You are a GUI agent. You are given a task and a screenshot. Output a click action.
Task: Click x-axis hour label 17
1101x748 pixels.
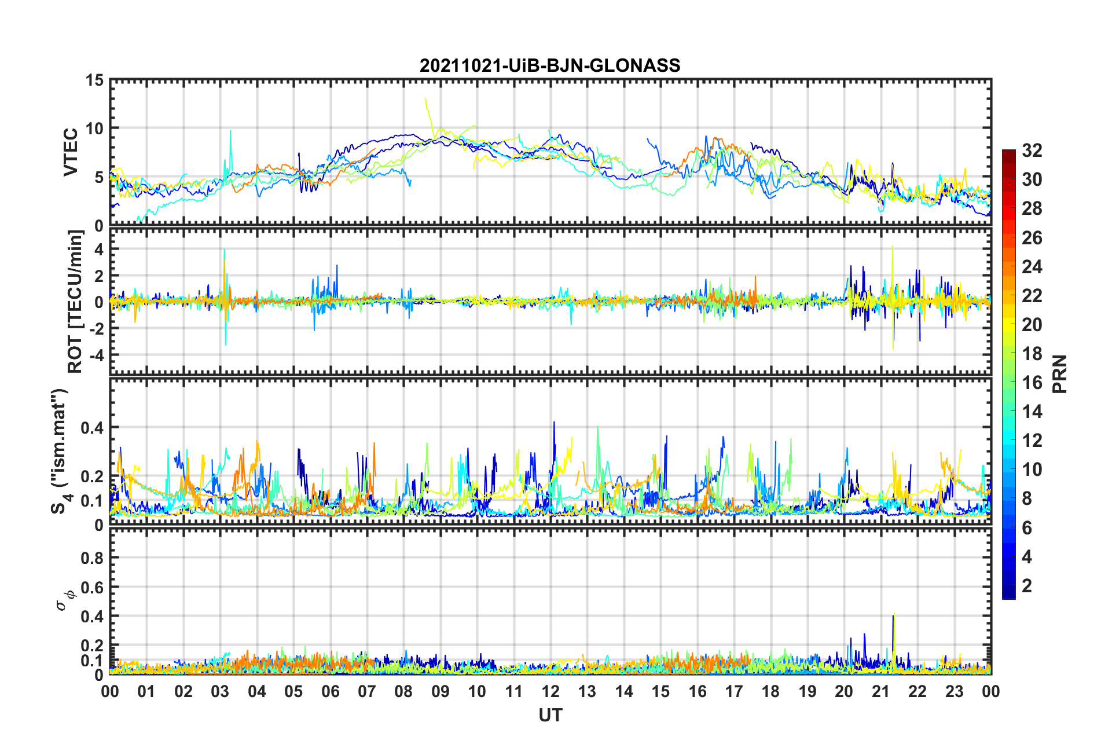pos(734,691)
